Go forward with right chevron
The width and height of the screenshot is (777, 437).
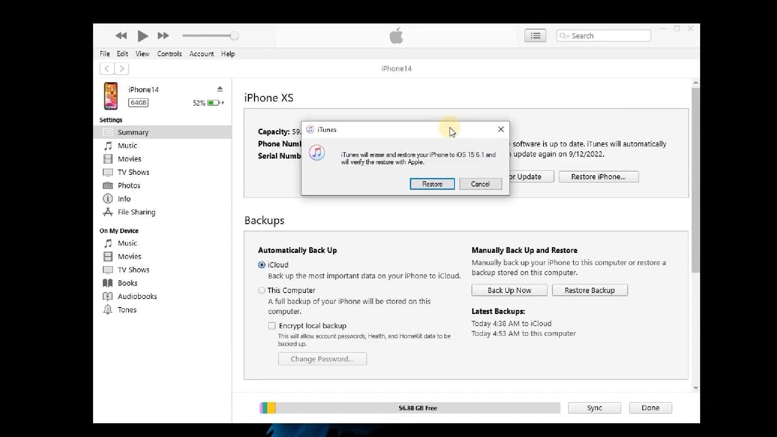[122, 69]
